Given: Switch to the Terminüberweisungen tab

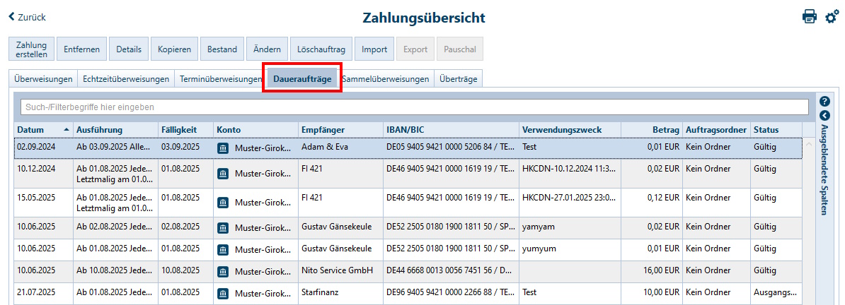Looking at the screenshot, I should point(220,78).
